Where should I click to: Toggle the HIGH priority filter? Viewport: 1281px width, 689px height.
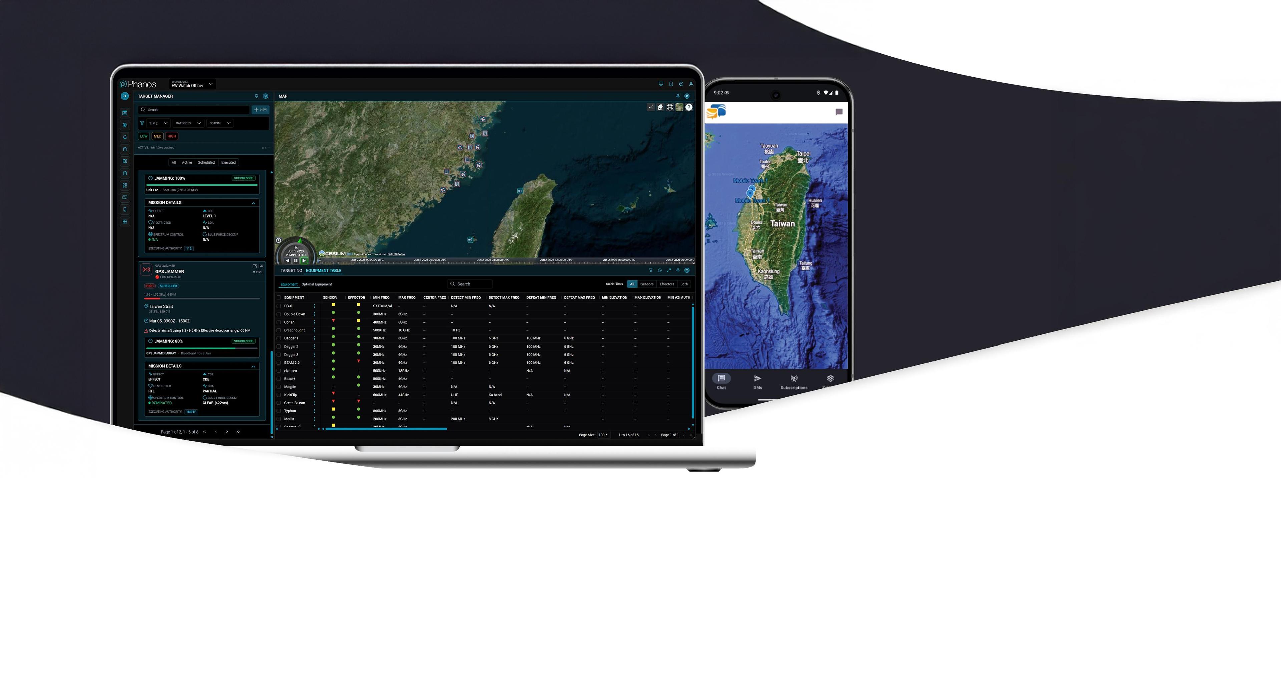[x=172, y=136]
